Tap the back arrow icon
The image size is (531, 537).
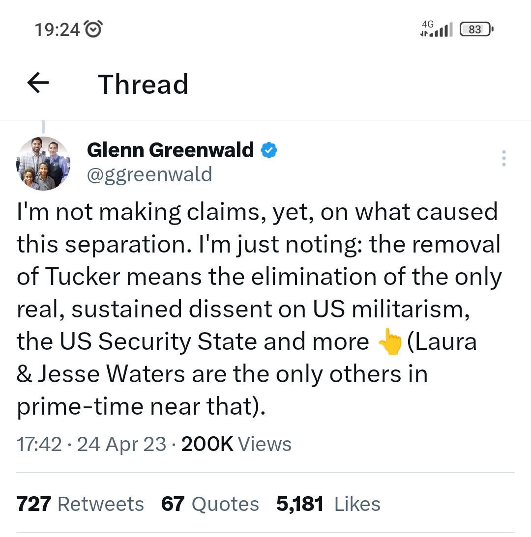[38, 84]
